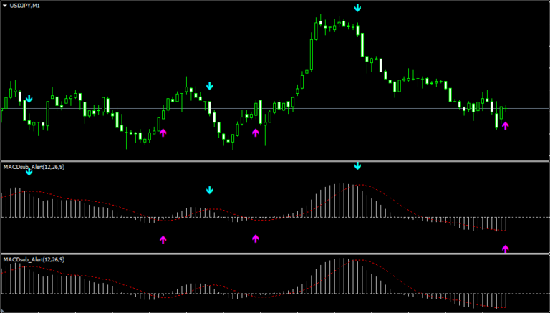Click middle cyan arrow in upper MACD window
550x313 pixels.
click(210, 191)
